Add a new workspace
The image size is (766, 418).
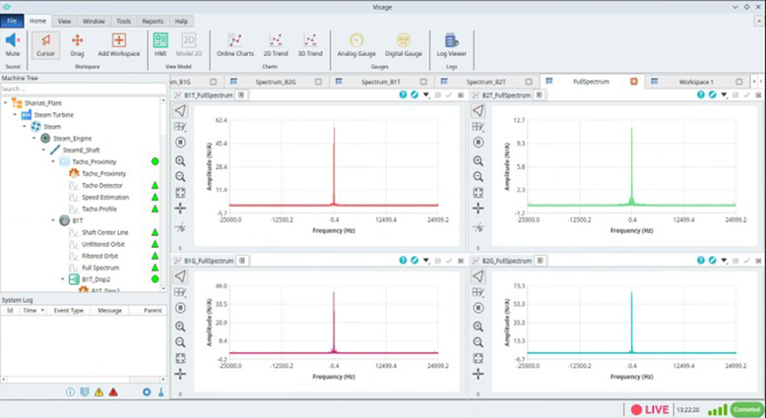(x=119, y=45)
